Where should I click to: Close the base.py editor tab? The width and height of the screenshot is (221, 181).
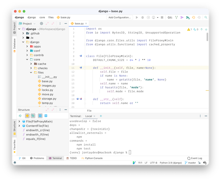[86, 24]
